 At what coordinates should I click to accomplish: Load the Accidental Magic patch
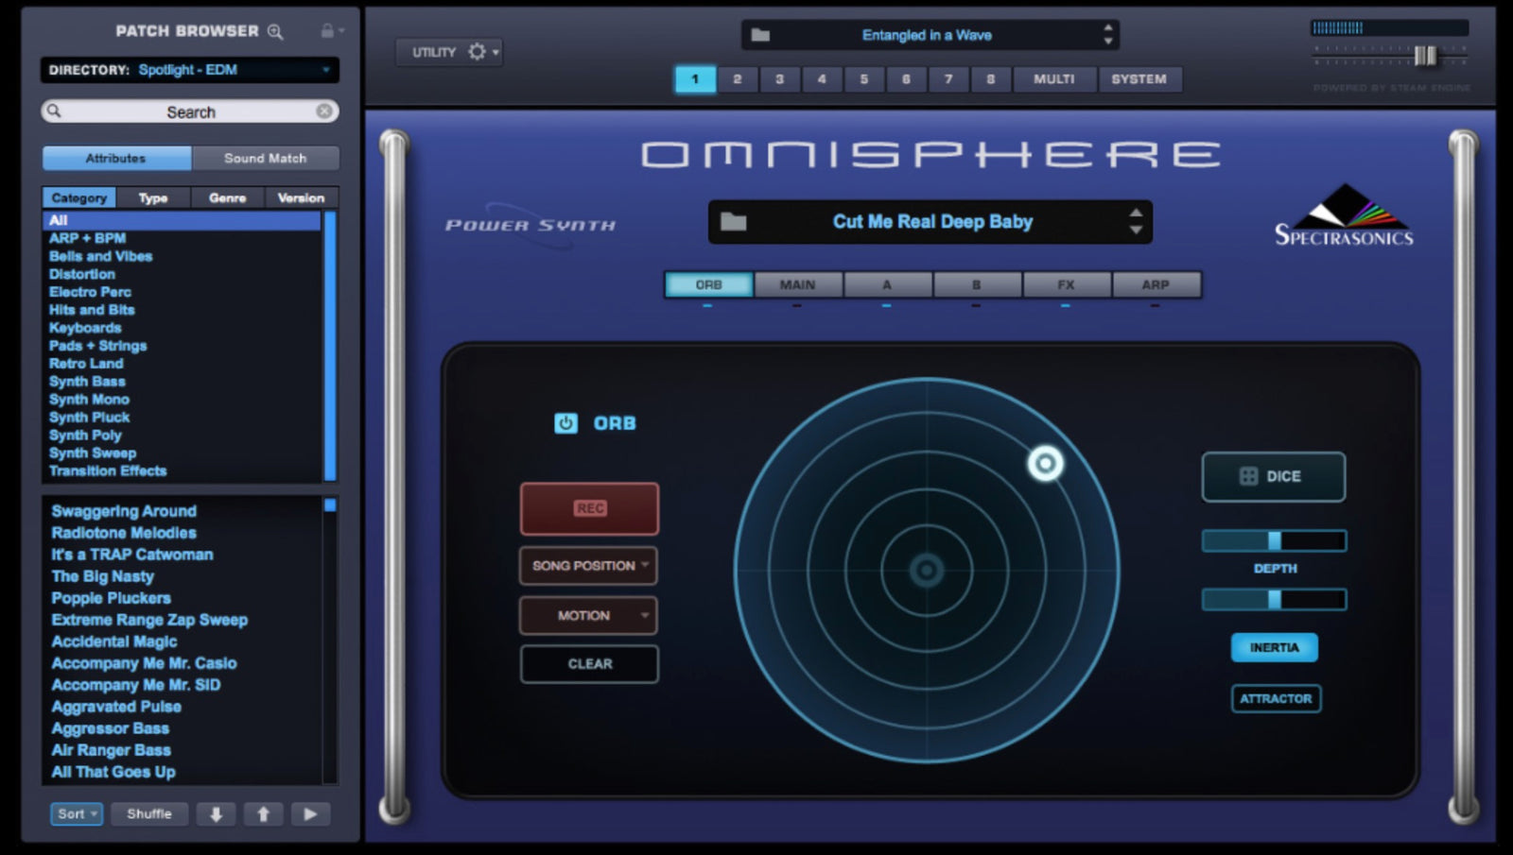coord(114,641)
